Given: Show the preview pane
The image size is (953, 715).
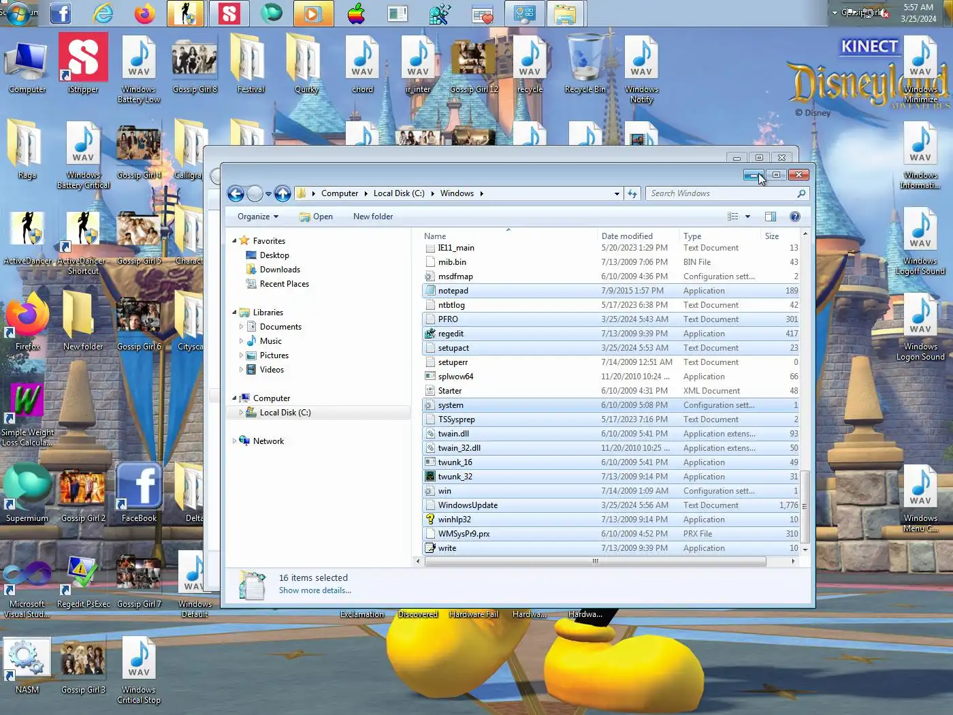Looking at the screenshot, I should coord(771,217).
